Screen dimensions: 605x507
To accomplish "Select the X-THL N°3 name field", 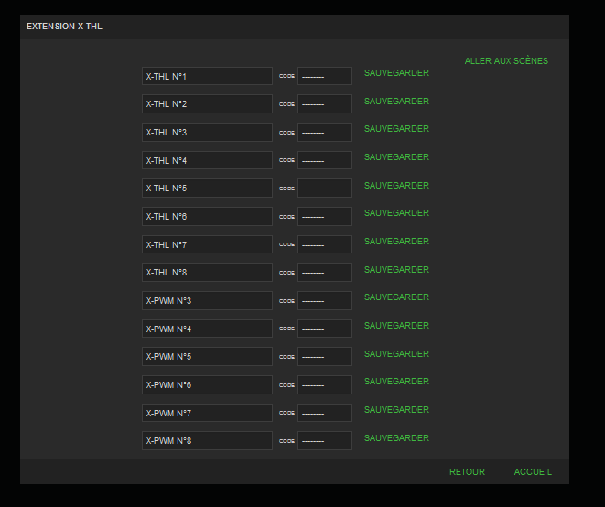I will coord(207,132).
